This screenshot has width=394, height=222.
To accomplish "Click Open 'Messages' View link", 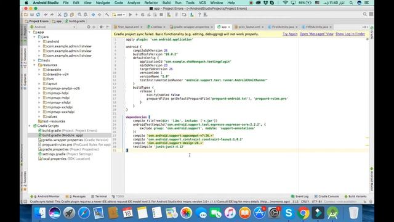I will coord(316,34).
